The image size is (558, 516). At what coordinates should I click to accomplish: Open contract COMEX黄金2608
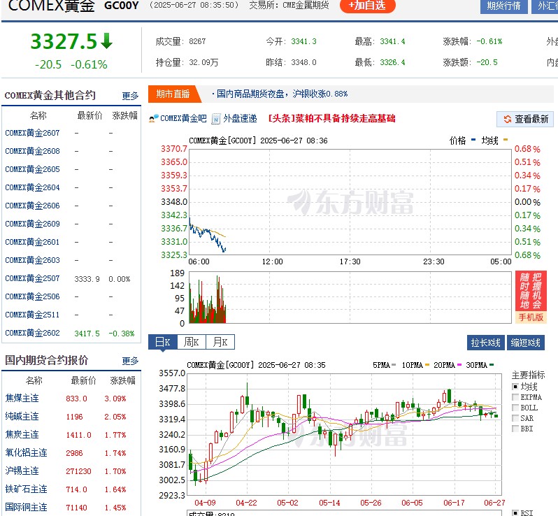point(32,151)
